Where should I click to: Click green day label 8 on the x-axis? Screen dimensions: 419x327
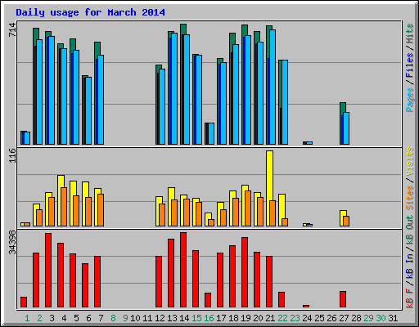113,318
